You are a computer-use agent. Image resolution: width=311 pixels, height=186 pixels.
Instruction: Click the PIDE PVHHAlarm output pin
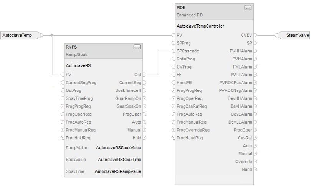click(x=255, y=51)
